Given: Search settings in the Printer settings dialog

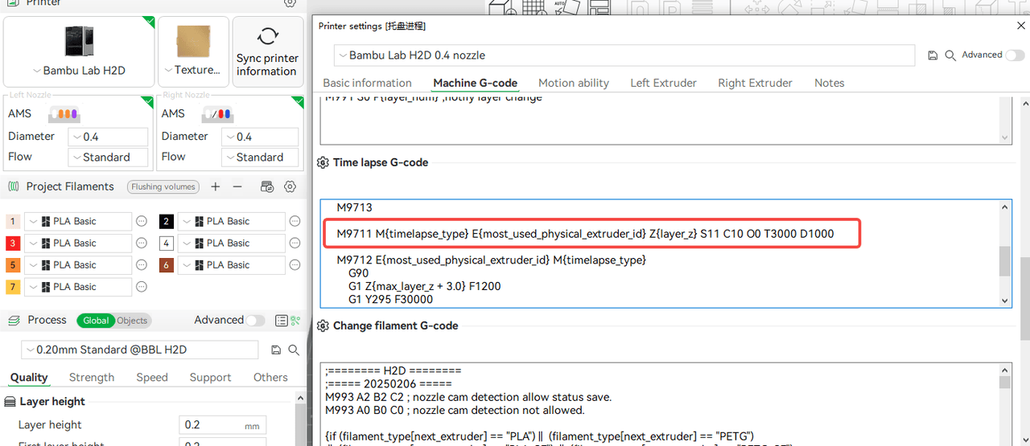Looking at the screenshot, I should pos(950,55).
